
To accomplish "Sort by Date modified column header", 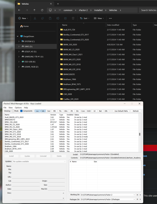I will 119,25.
